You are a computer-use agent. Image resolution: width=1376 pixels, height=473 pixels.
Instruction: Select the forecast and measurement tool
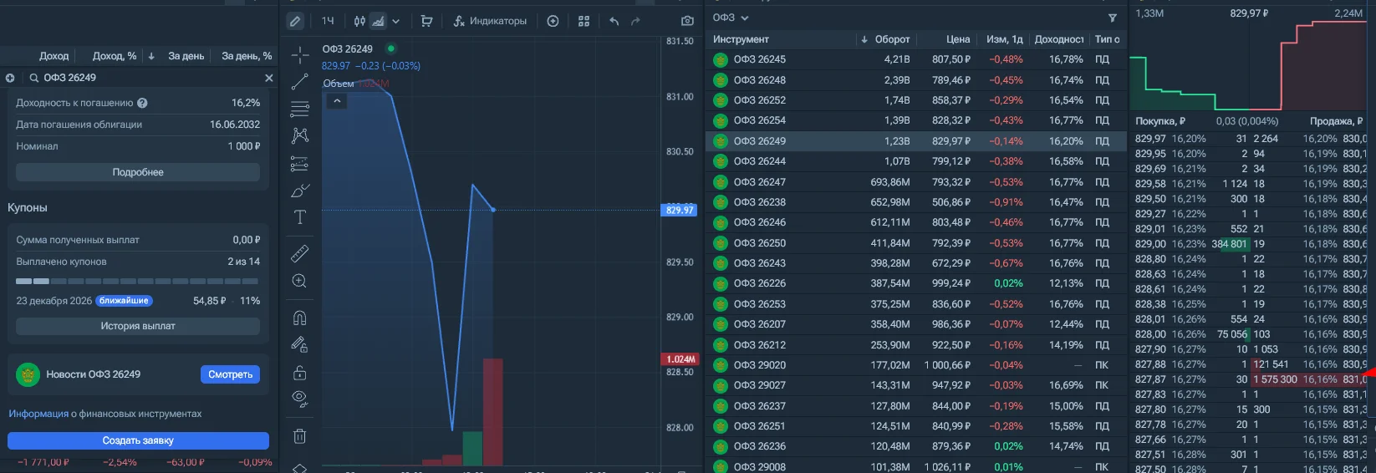[300, 163]
